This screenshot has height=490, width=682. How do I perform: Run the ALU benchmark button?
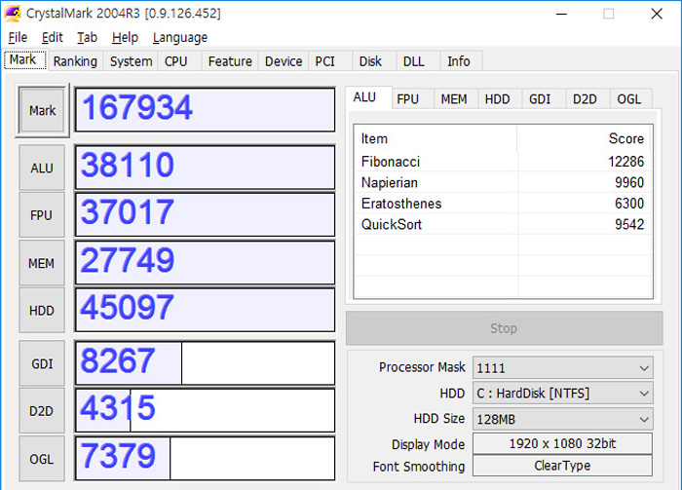click(x=42, y=168)
